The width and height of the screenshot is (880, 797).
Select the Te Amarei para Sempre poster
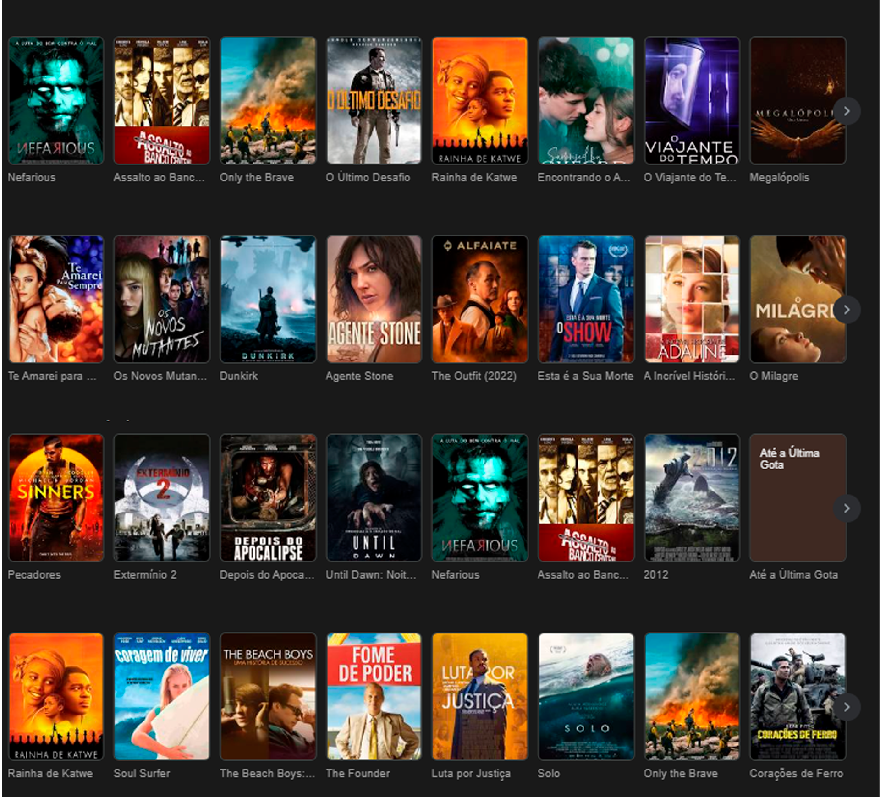[x=56, y=299]
